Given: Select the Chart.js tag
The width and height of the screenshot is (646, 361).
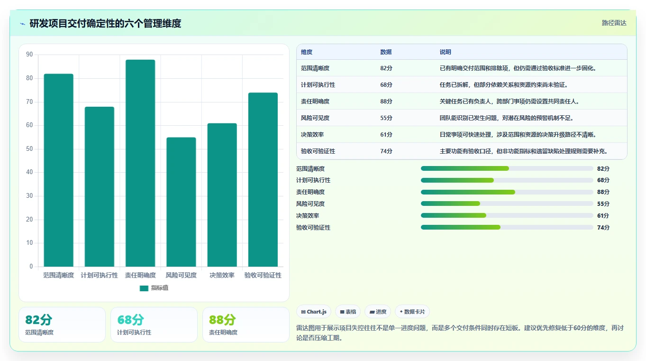Looking at the screenshot, I should pos(314,312).
